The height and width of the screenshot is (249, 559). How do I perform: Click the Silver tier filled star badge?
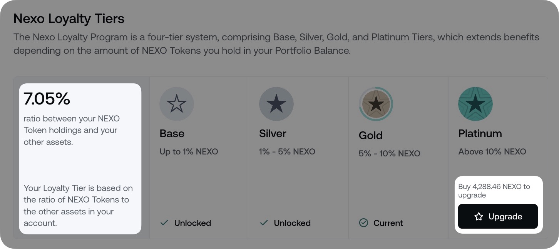tap(276, 104)
